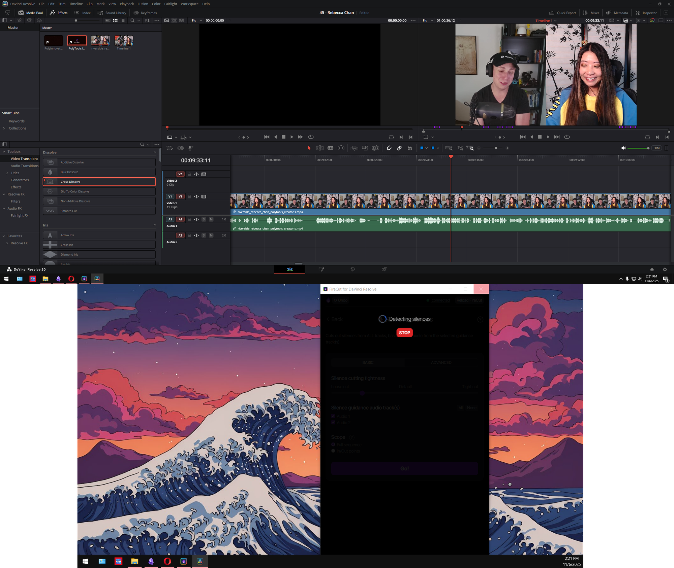Click the Quick Export button

click(x=562, y=13)
